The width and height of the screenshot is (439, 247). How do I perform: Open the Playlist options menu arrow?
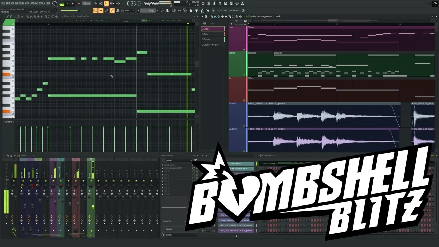point(202,16)
